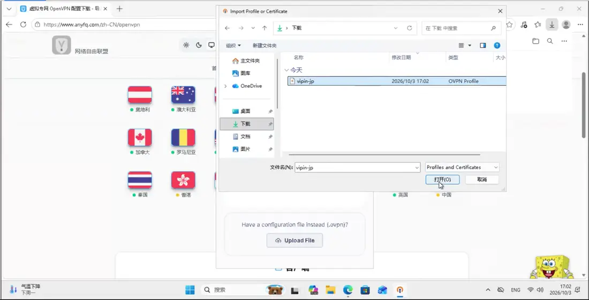Open 图片 in the navigation pane
The width and height of the screenshot is (589, 300).
[x=241, y=149]
